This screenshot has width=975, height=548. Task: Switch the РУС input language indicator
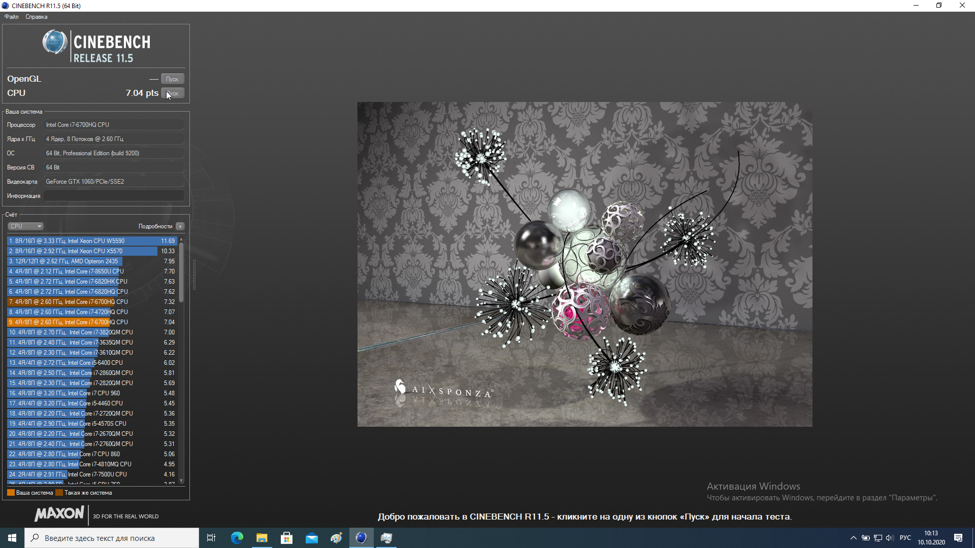905,538
